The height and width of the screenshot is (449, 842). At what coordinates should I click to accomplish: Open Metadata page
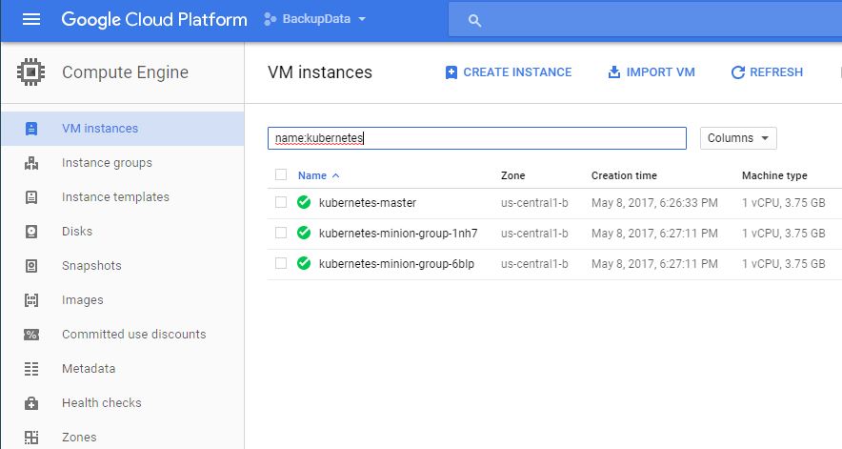pos(89,369)
